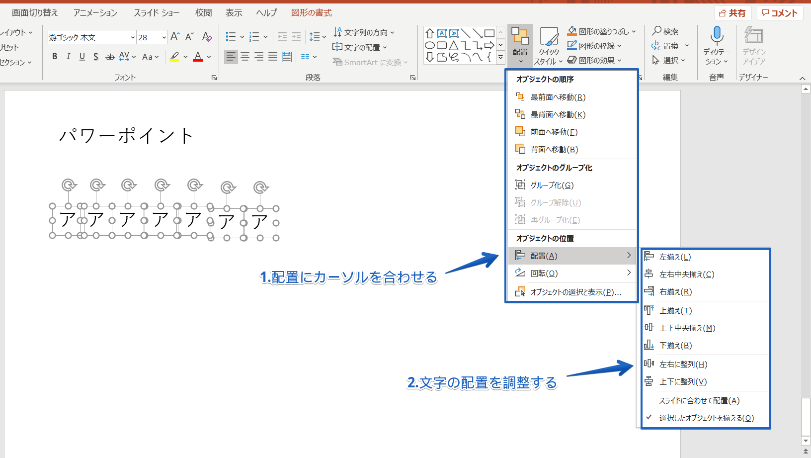Image resolution: width=811 pixels, height=458 pixels.
Task: Toggle Underline formatting button
Action: [x=82, y=57]
